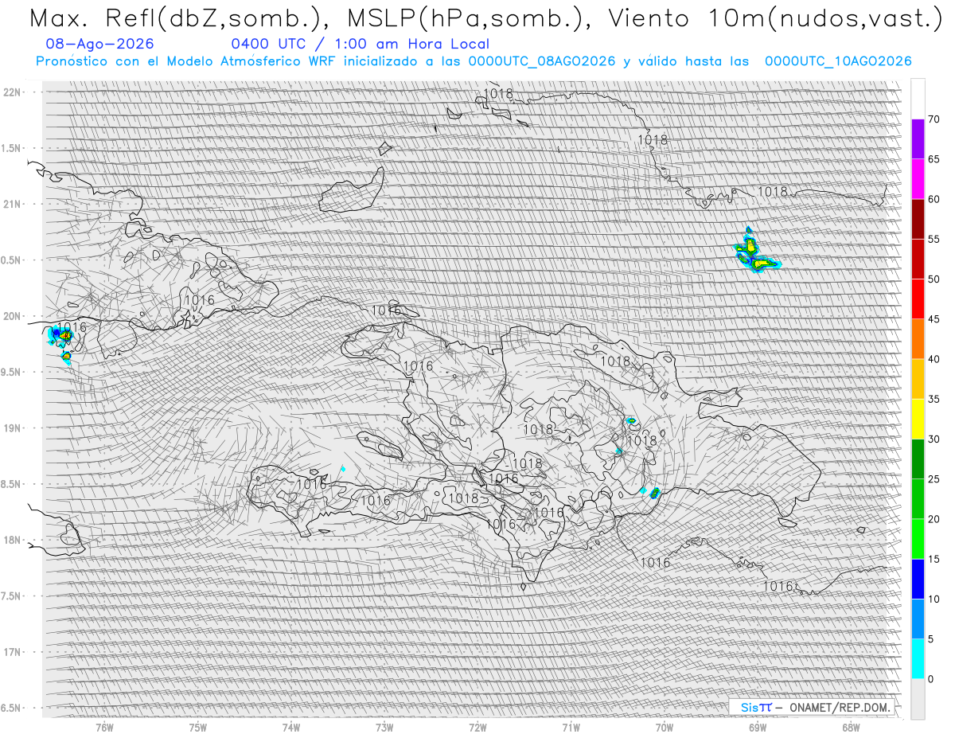This screenshot has width=955, height=738.
Task: Click the cyan 0–5 dBZ colorbar segment
Action: point(918,658)
